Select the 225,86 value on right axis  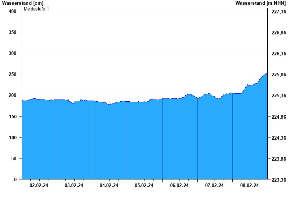pyautogui.click(x=279, y=75)
